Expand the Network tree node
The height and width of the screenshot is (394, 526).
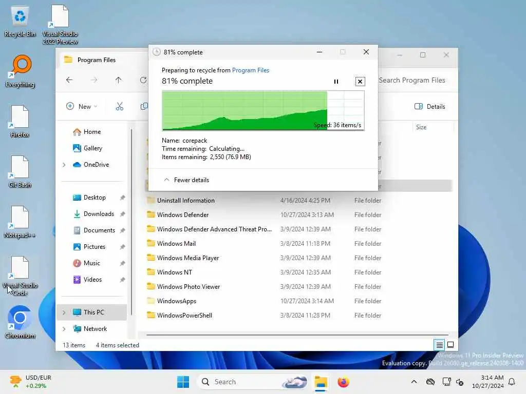coord(64,329)
